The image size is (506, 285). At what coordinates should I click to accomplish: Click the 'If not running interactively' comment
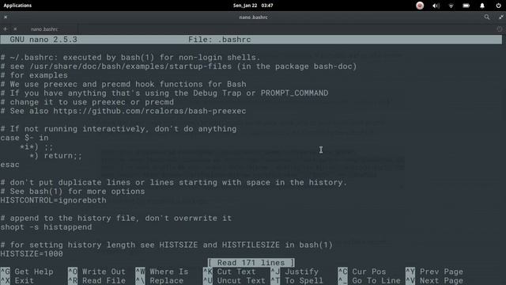pyautogui.click(x=119, y=129)
